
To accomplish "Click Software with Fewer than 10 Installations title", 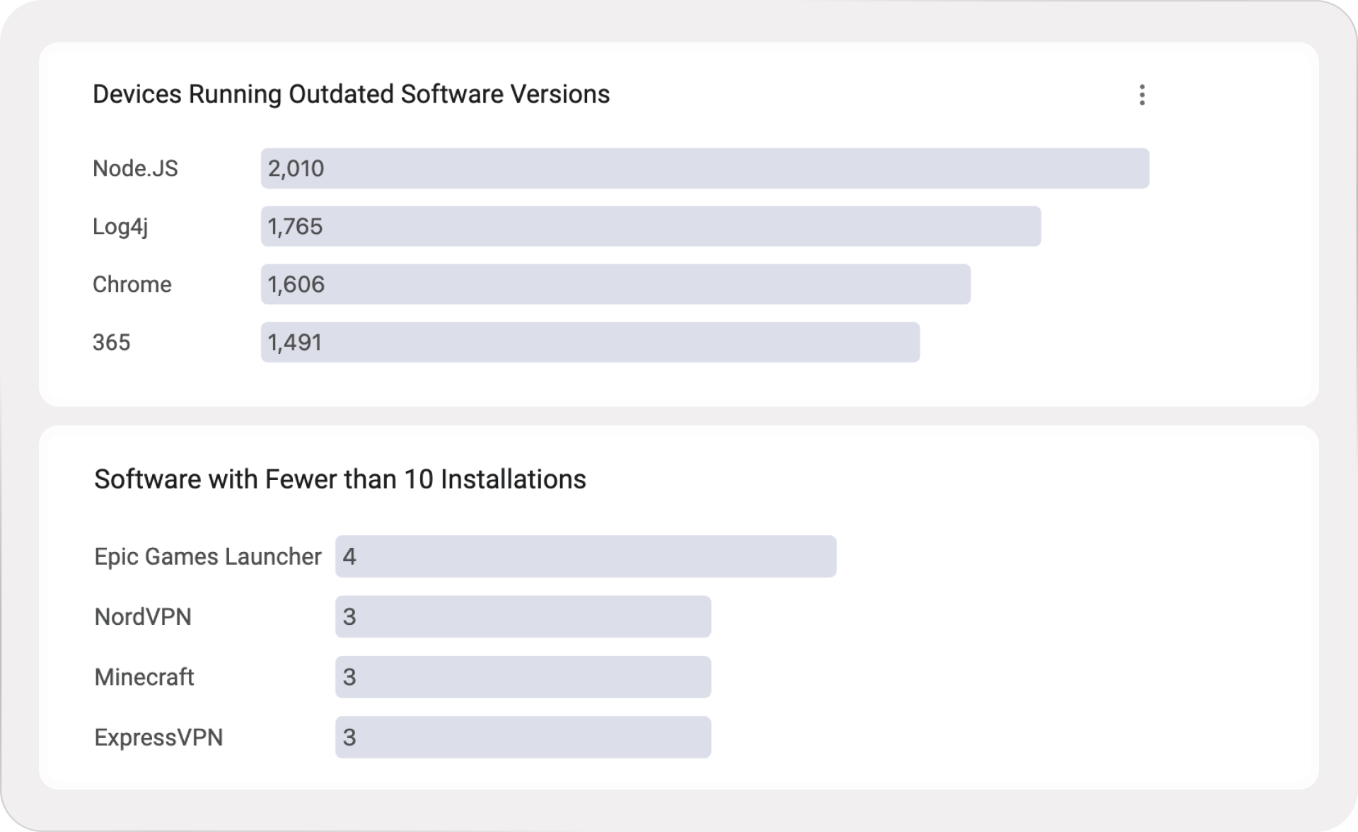I will (340, 479).
